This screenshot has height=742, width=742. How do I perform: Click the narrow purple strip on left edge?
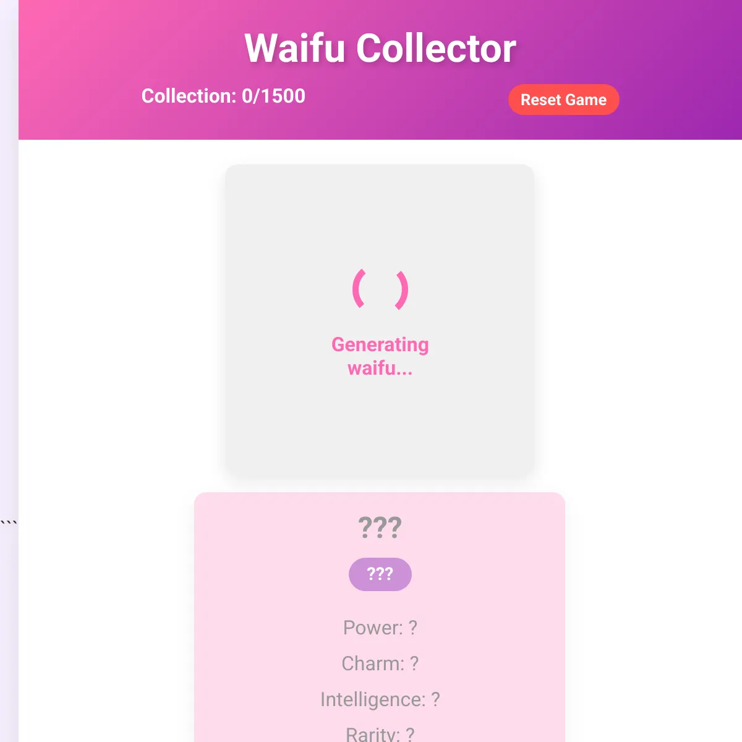[x=7, y=371]
